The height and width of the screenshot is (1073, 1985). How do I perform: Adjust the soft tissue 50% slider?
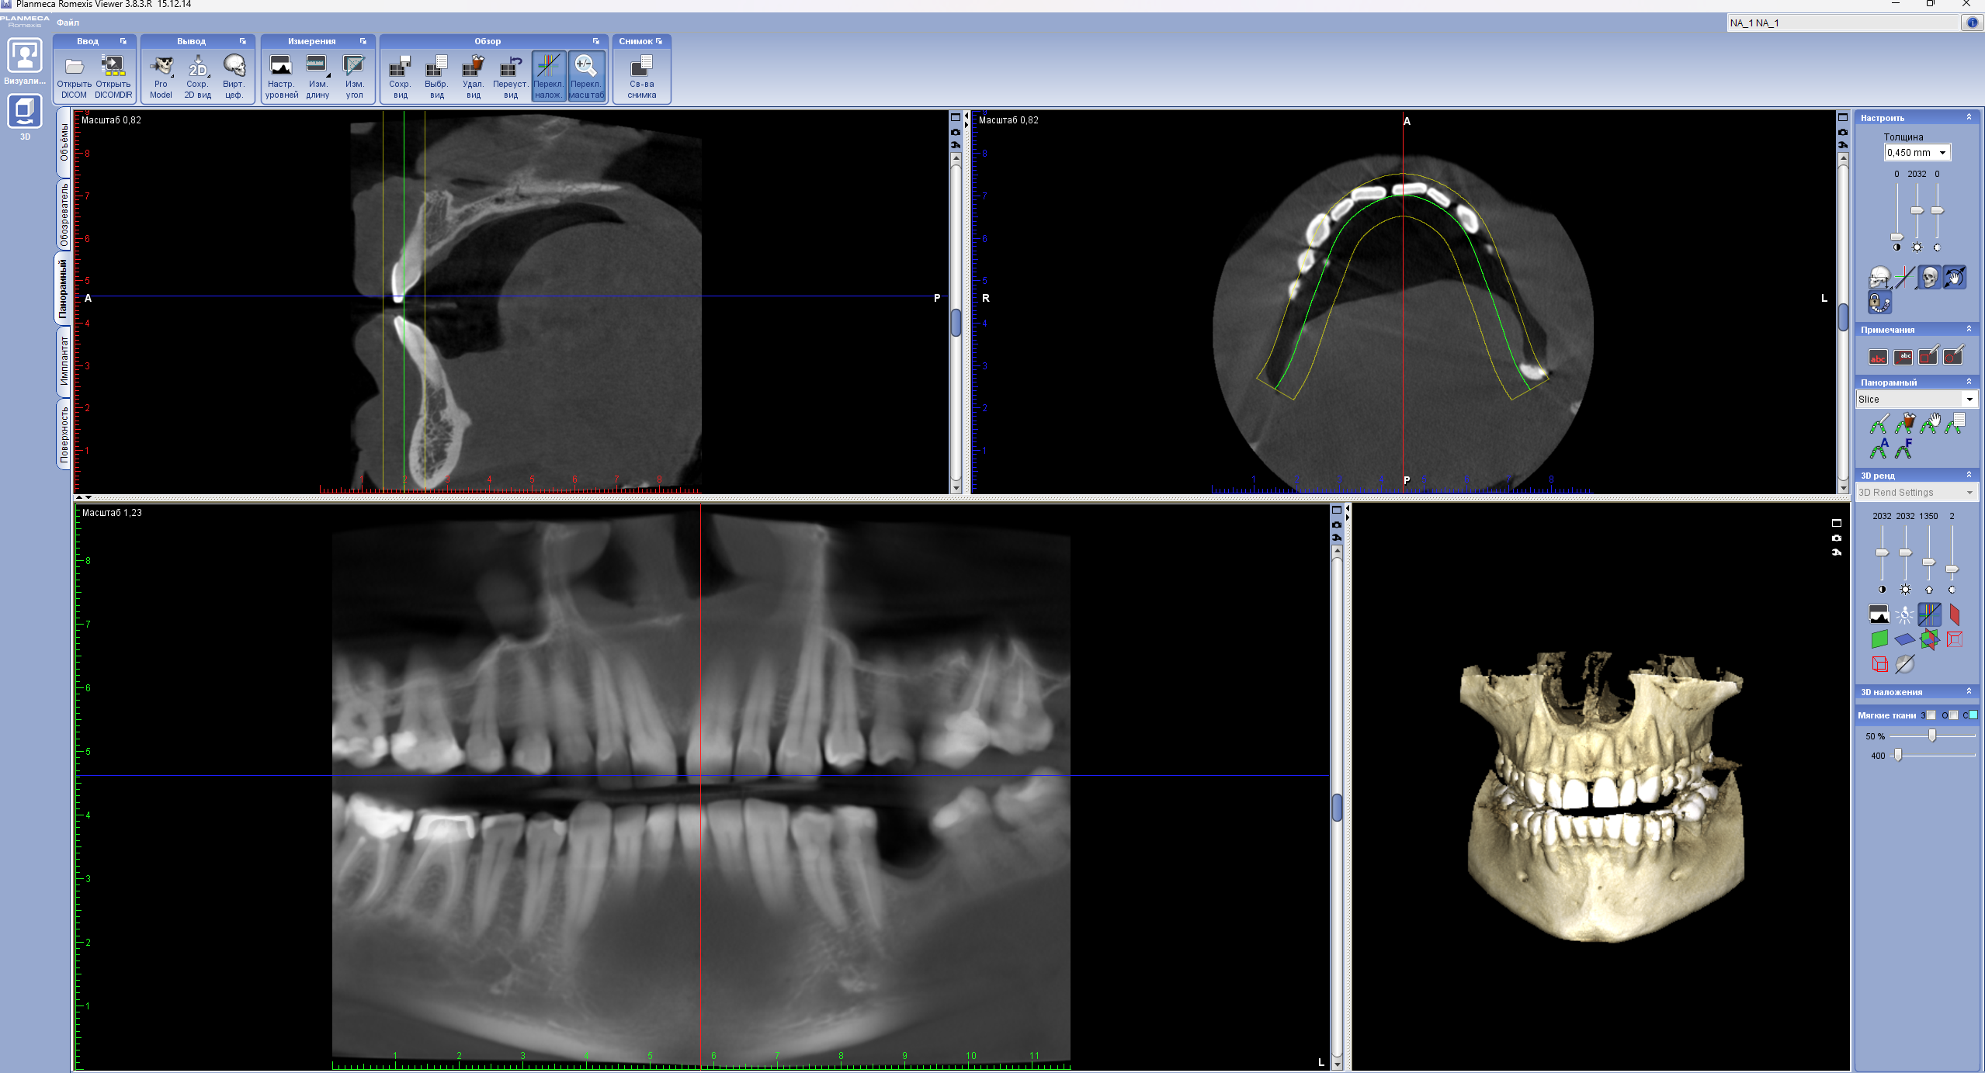pyautogui.click(x=1931, y=736)
